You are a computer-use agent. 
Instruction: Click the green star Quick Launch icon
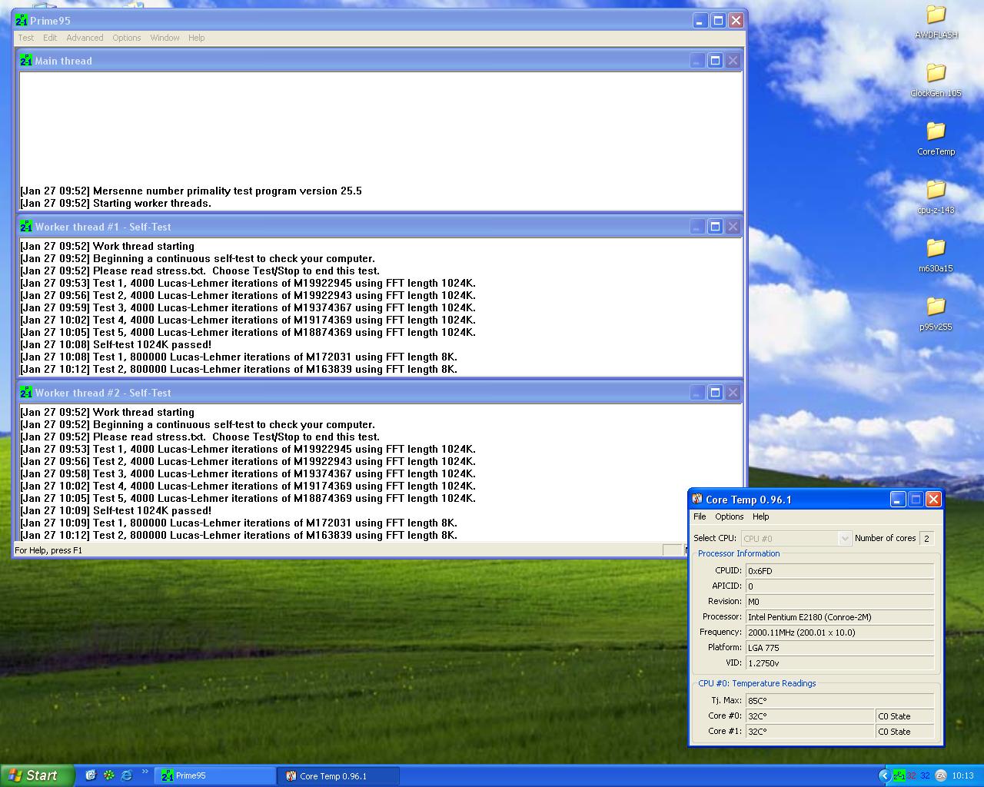pos(108,775)
